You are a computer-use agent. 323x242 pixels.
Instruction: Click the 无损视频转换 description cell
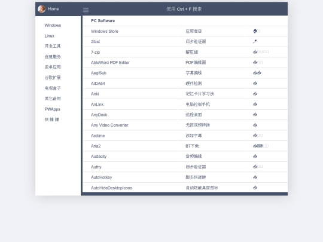198,125
